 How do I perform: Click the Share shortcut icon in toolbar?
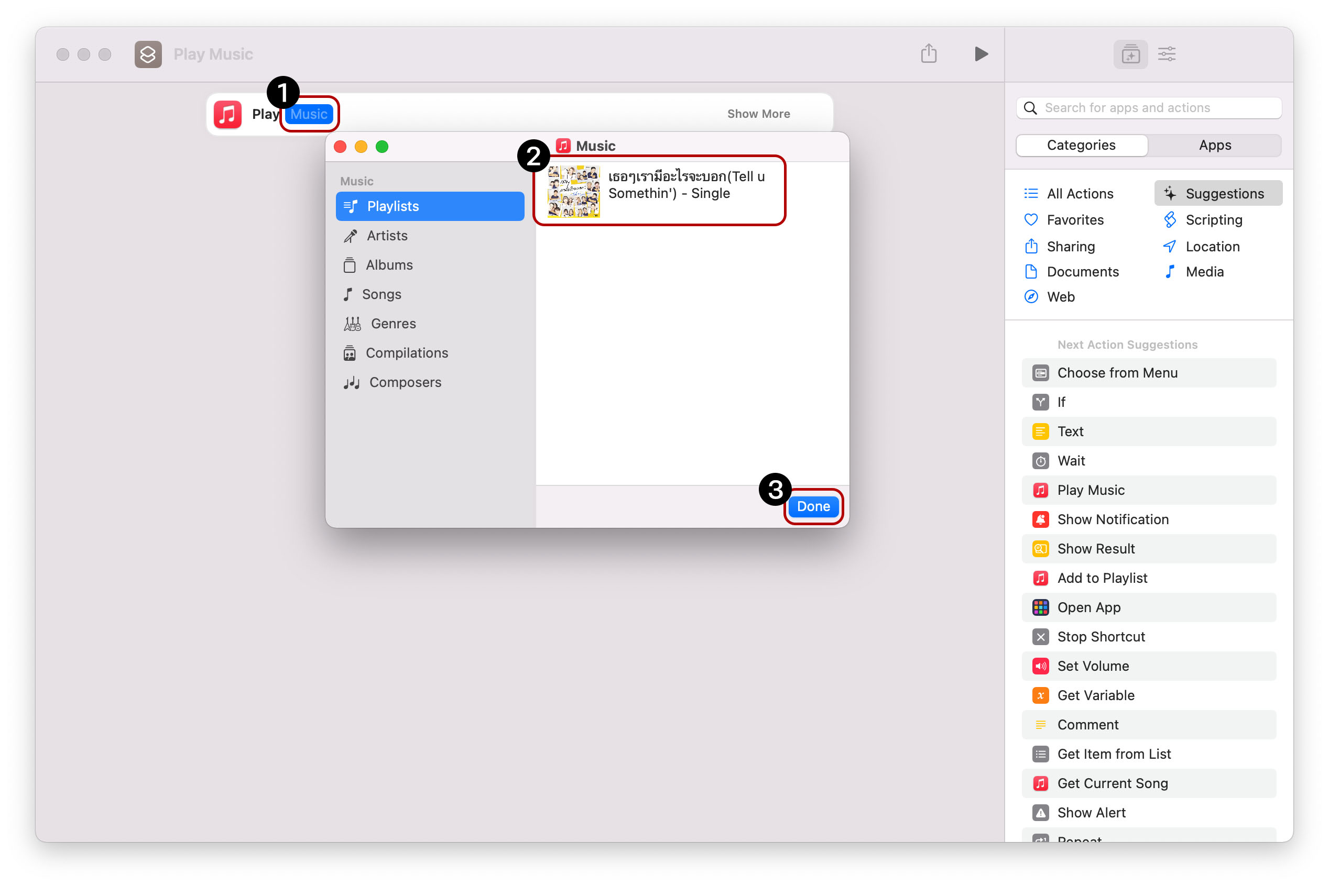[x=928, y=54]
